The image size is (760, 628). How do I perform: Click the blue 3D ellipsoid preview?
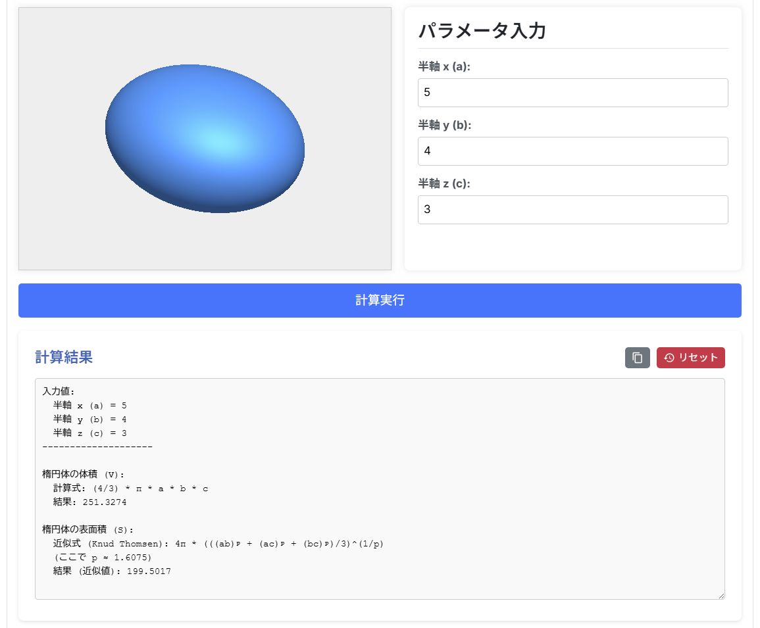click(x=205, y=139)
